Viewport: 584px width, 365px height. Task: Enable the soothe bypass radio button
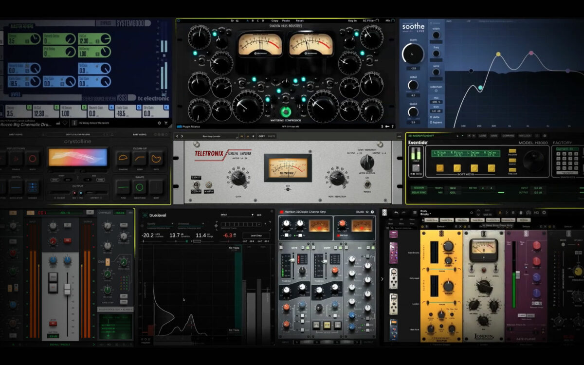tap(432, 122)
